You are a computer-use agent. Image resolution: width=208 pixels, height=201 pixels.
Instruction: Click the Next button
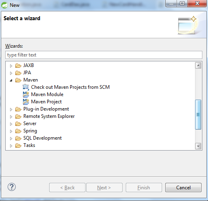pos(104,187)
